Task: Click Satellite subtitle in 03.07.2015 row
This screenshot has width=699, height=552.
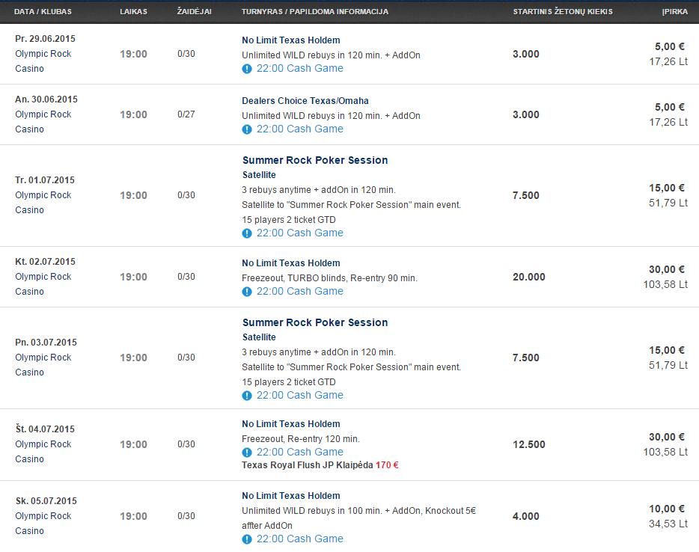Action: [x=259, y=337]
